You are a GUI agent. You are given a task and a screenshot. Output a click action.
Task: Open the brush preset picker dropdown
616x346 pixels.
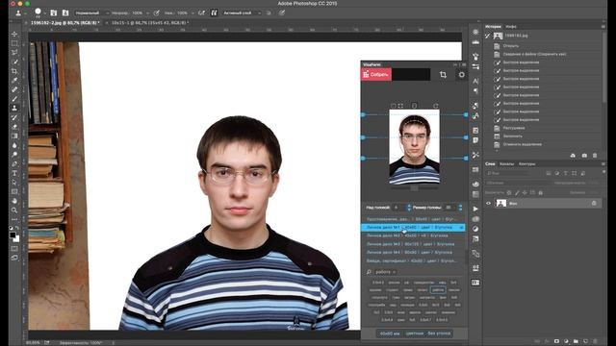click(45, 12)
